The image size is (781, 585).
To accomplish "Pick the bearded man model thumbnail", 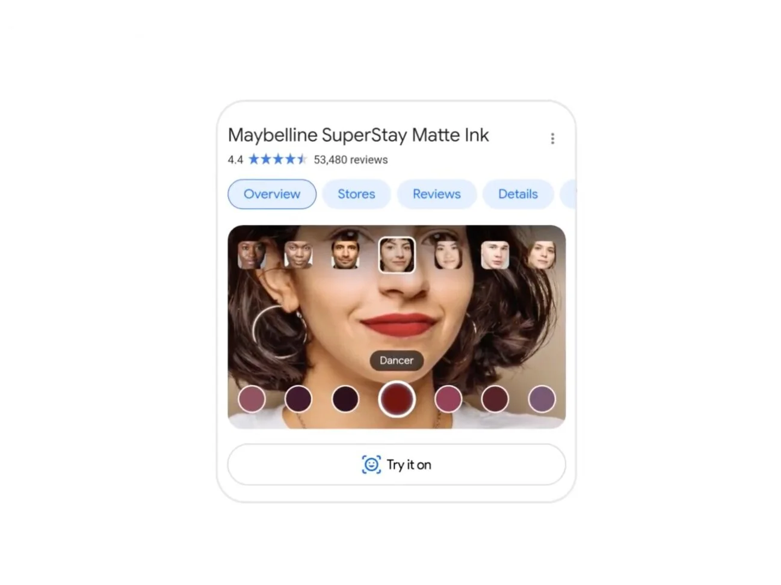I will (345, 254).
